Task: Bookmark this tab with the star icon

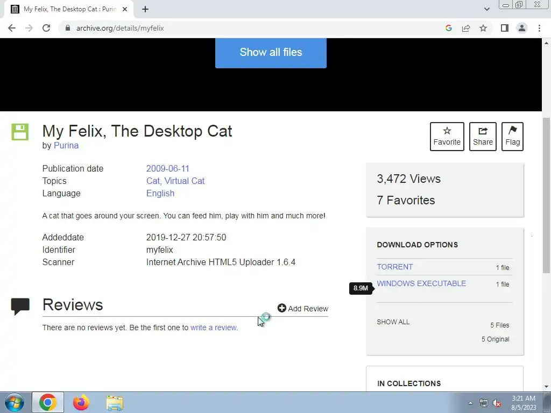Action: point(483,28)
